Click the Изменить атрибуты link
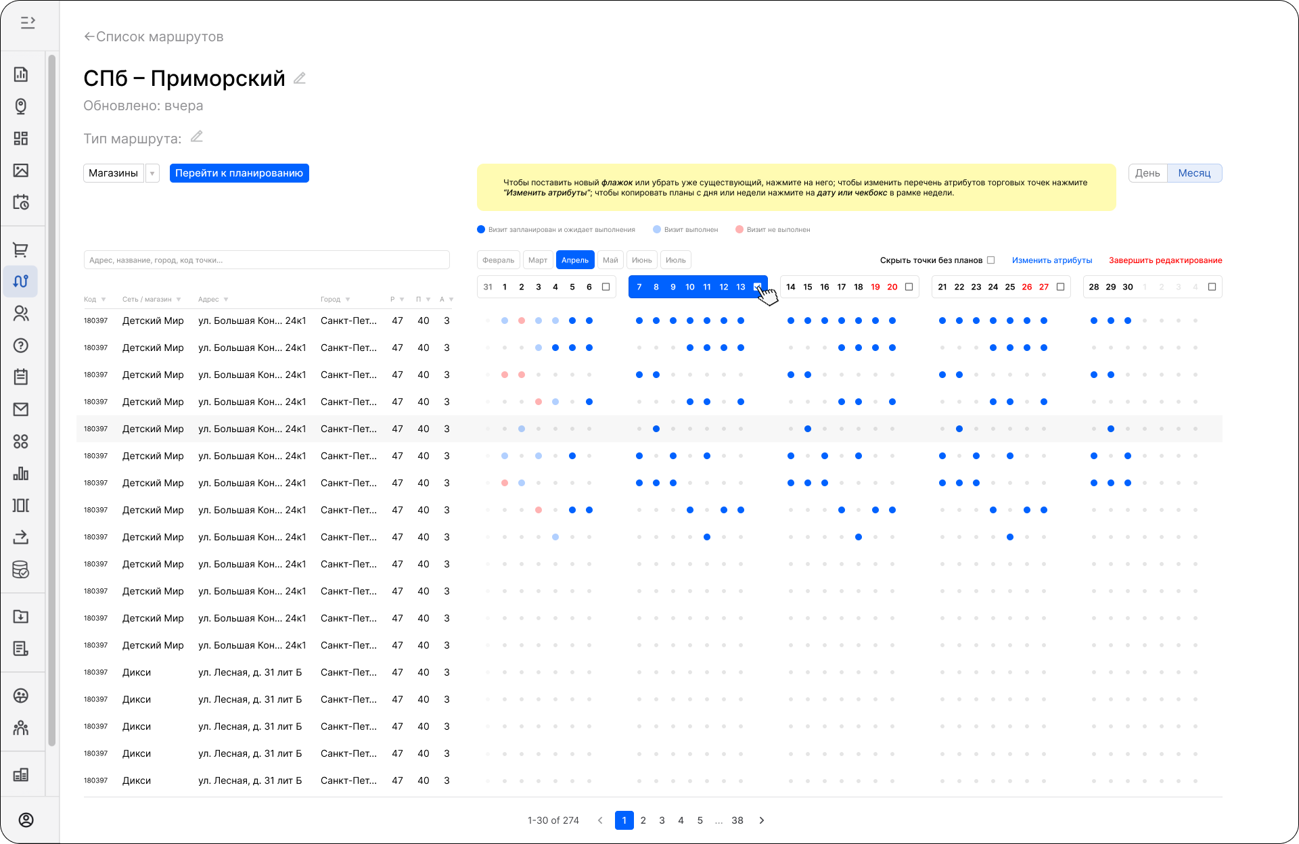 (1051, 260)
